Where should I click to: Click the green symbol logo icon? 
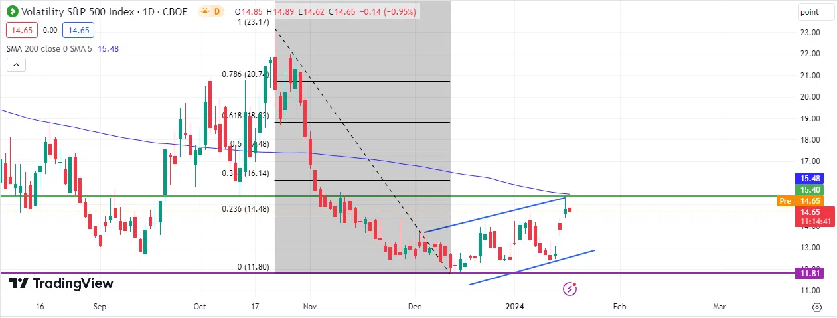[12, 12]
